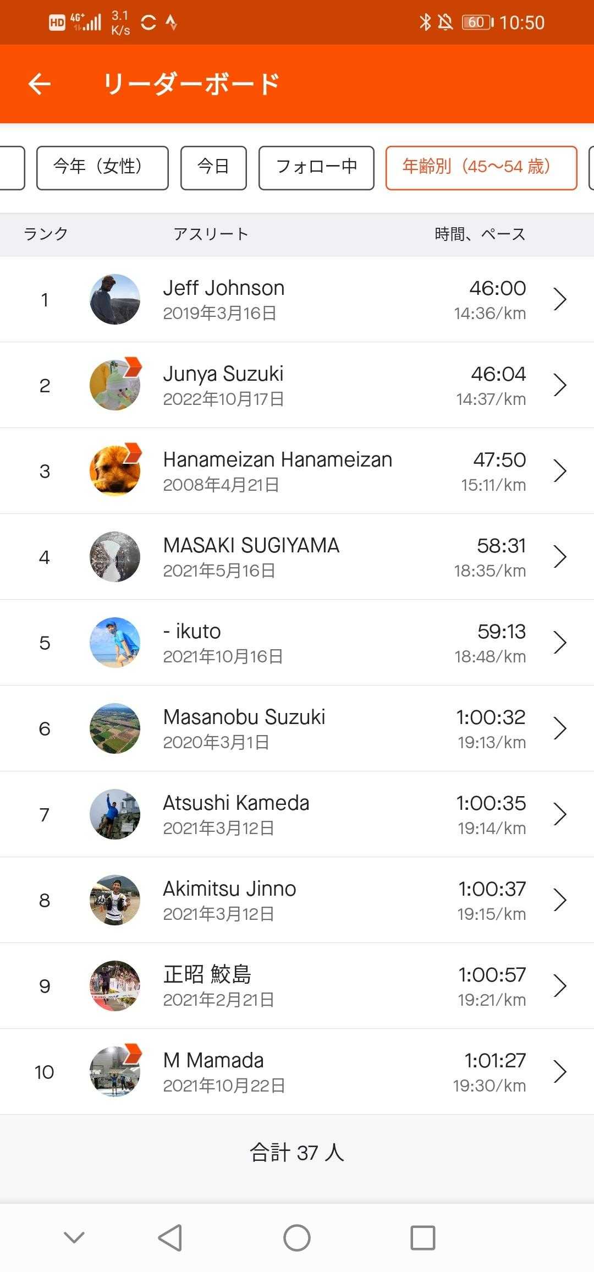This screenshot has height=1272, width=594.
Task: Open chevron beside Akimitsu Jinno's time
Action: (x=560, y=900)
